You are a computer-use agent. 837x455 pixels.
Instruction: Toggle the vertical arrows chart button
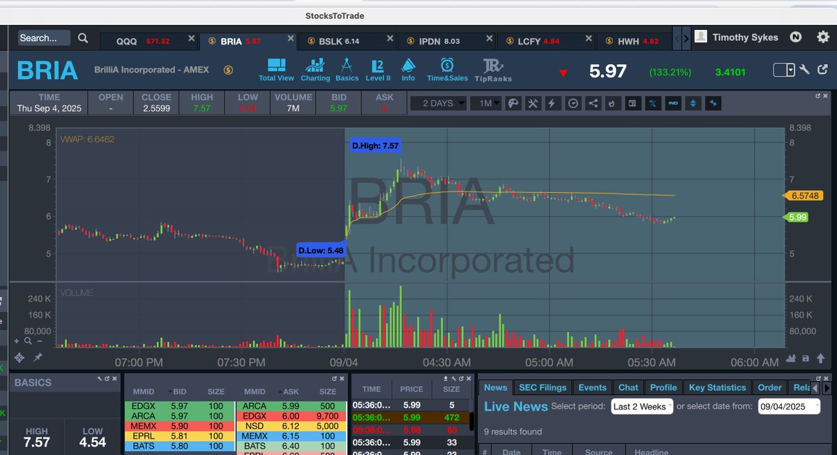tap(693, 103)
